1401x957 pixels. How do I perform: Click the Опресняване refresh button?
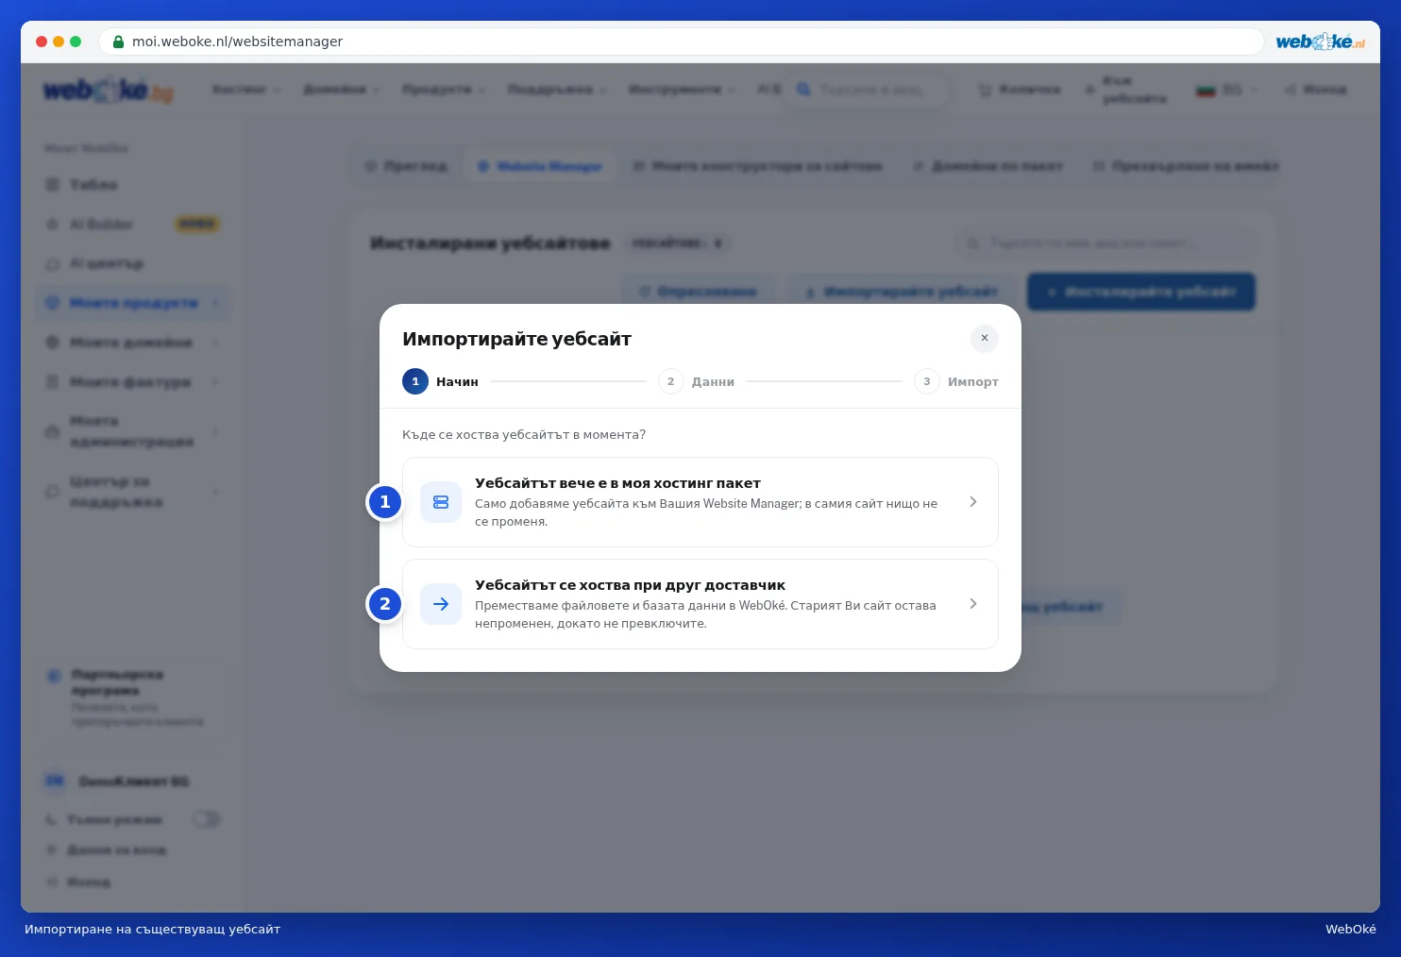coord(699,292)
